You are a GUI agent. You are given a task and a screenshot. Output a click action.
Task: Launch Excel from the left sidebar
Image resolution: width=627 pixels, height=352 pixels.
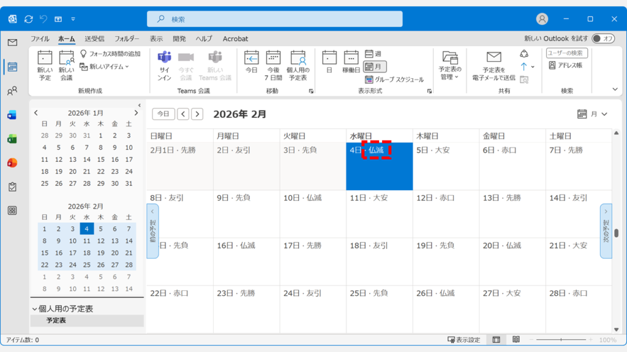(x=12, y=139)
